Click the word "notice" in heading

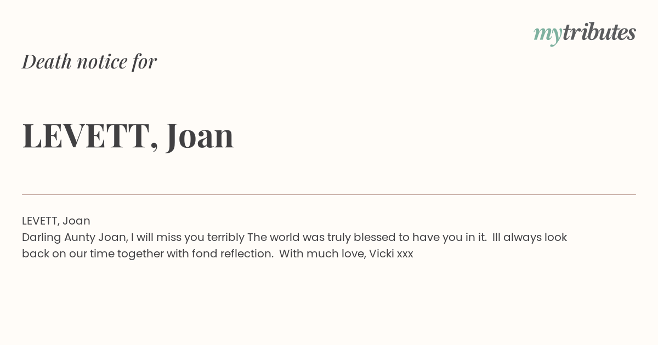102,62
